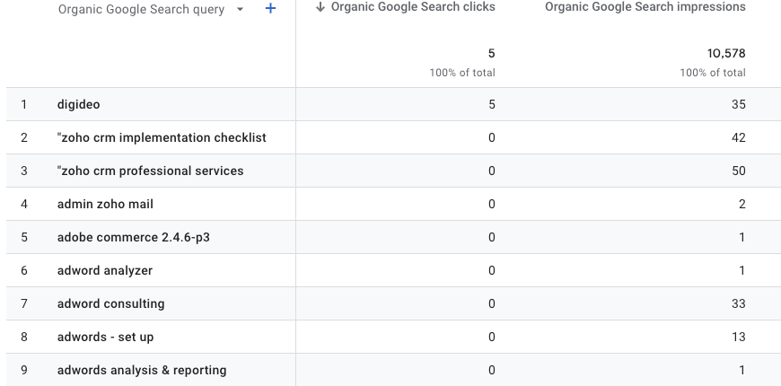
Task: Open the Organic Google Search query dropdown
Action: 151,10
